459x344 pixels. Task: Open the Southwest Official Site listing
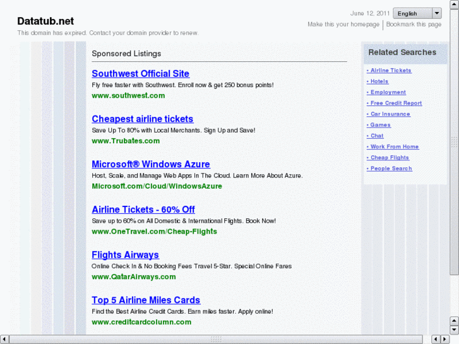(141, 73)
